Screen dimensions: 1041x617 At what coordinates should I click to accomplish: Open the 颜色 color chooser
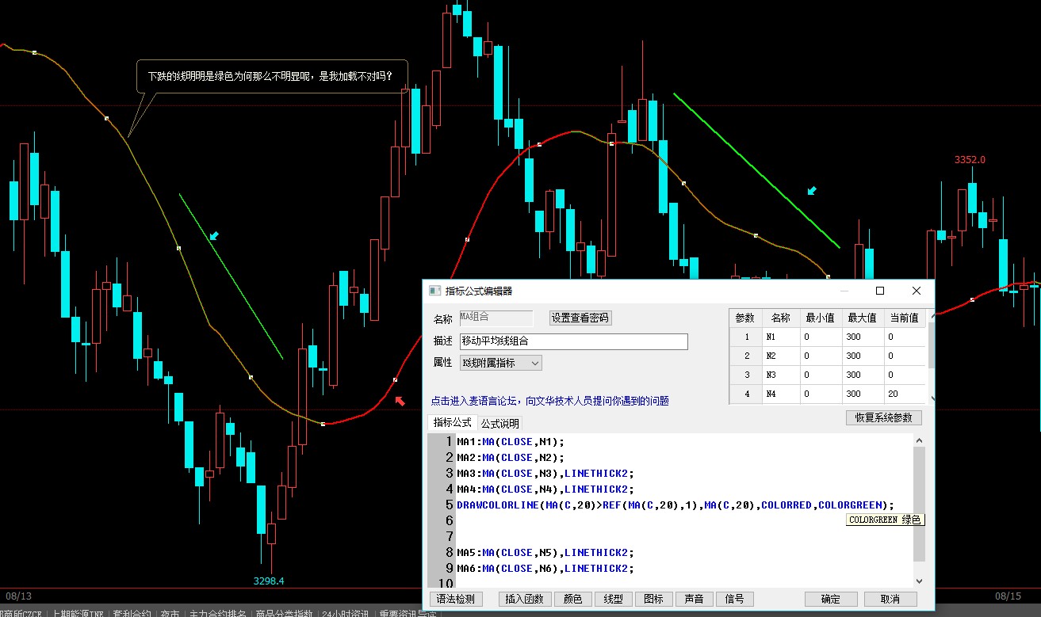(x=572, y=599)
